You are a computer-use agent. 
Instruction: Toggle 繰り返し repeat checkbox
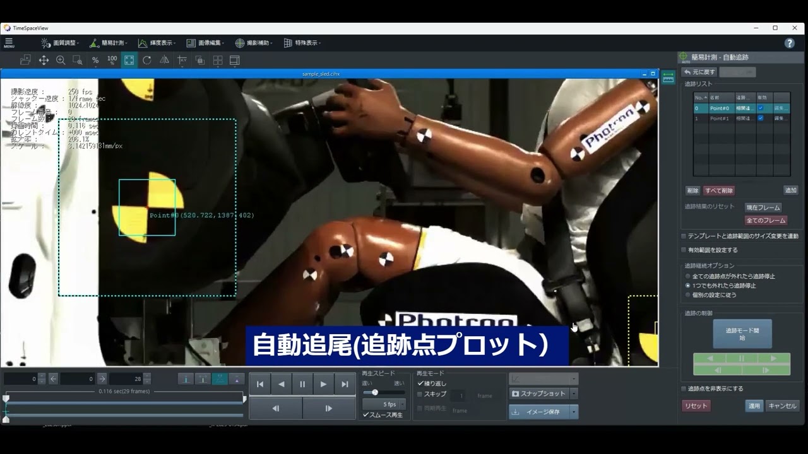click(420, 383)
